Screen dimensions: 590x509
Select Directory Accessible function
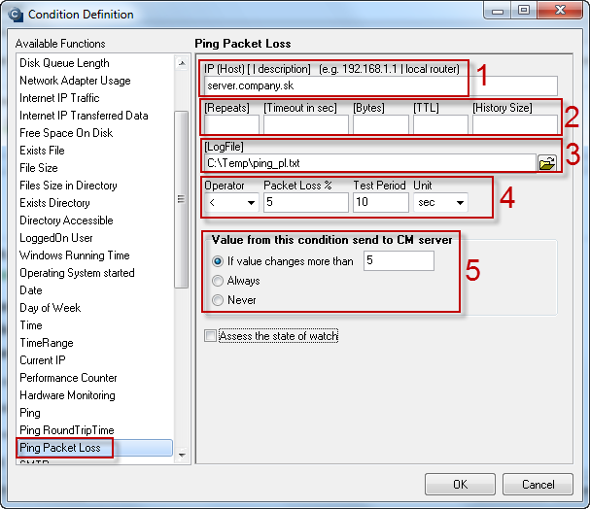pos(66,221)
